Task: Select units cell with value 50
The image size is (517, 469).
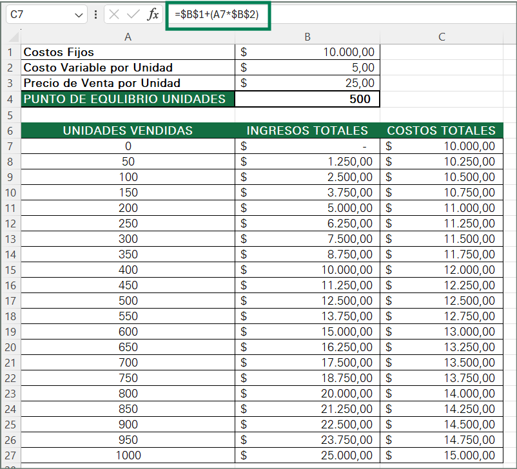Action: (128, 162)
